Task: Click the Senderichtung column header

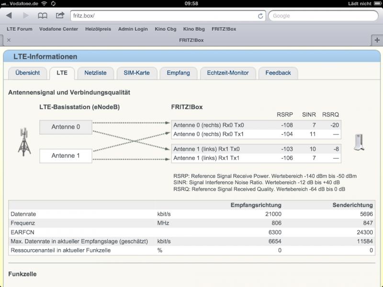Action: (352, 205)
